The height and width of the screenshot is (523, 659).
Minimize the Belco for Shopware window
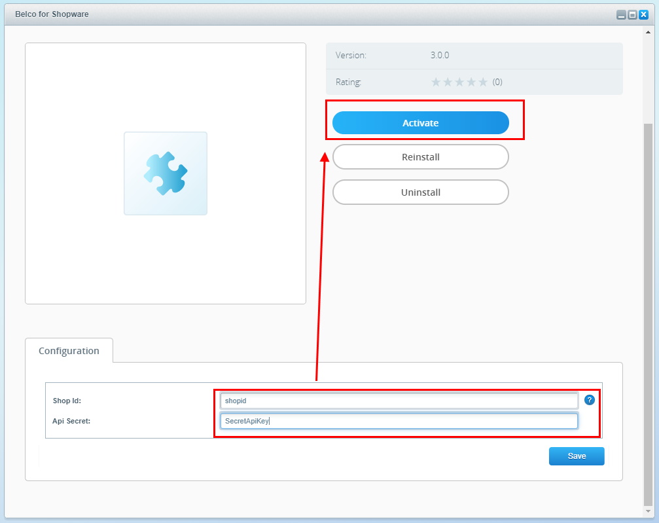click(621, 14)
